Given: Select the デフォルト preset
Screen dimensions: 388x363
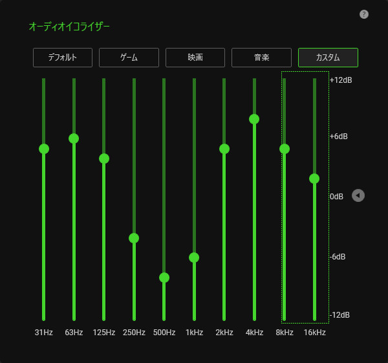Looking at the screenshot, I should [x=63, y=58].
